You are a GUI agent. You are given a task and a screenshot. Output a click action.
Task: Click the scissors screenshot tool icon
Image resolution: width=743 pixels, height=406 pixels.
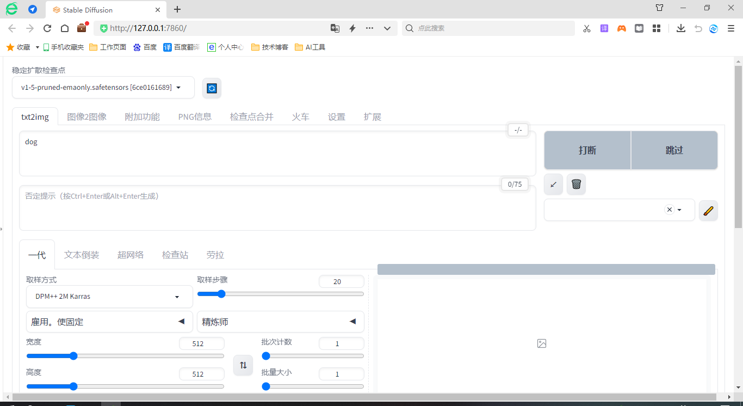click(x=587, y=28)
